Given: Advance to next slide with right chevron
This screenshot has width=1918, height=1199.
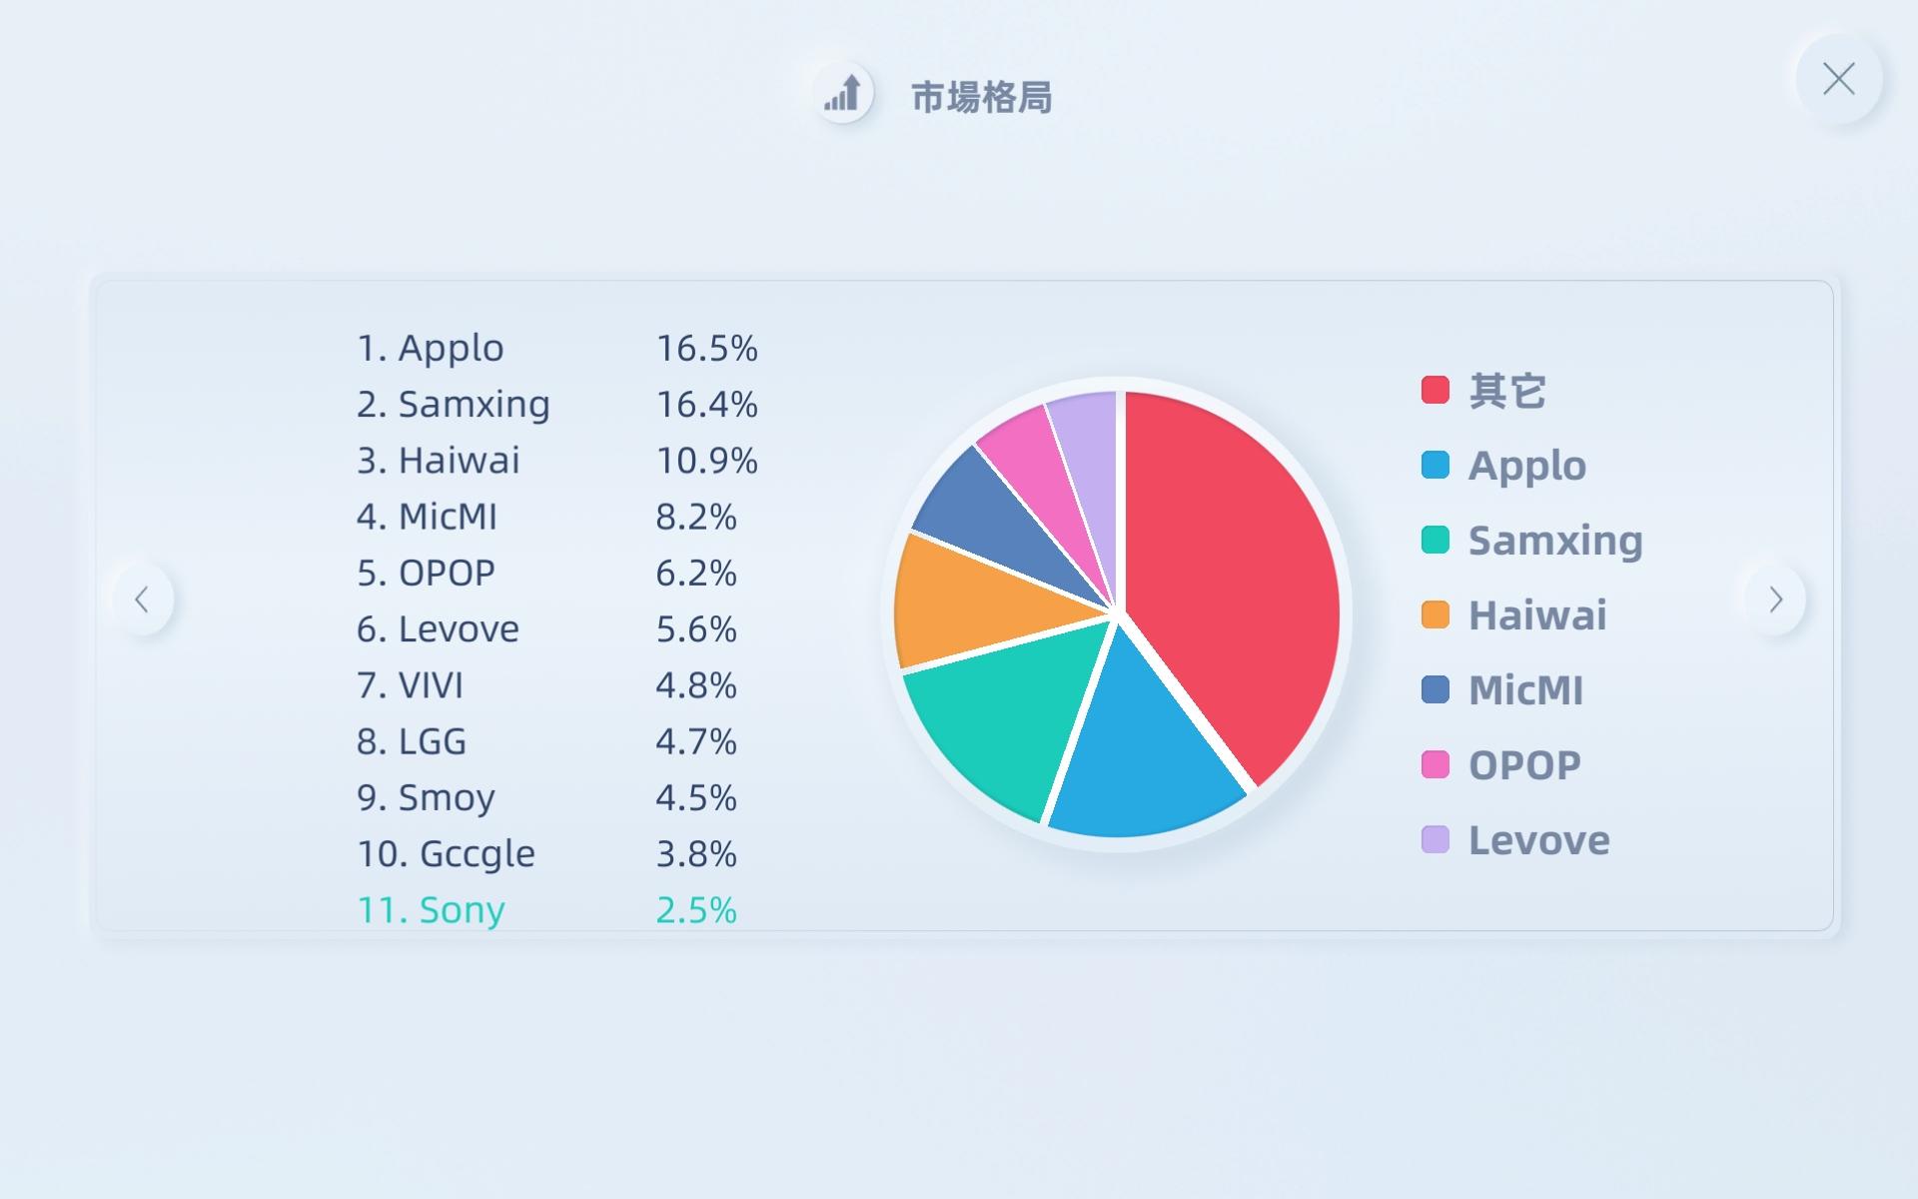Looking at the screenshot, I should click(1775, 599).
